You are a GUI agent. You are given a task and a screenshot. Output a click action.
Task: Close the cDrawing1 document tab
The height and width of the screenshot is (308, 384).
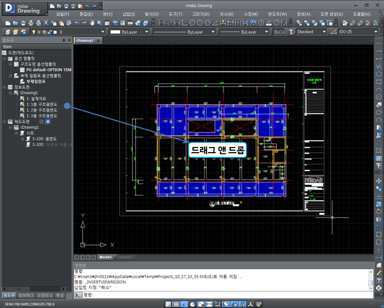pyautogui.click(x=98, y=41)
